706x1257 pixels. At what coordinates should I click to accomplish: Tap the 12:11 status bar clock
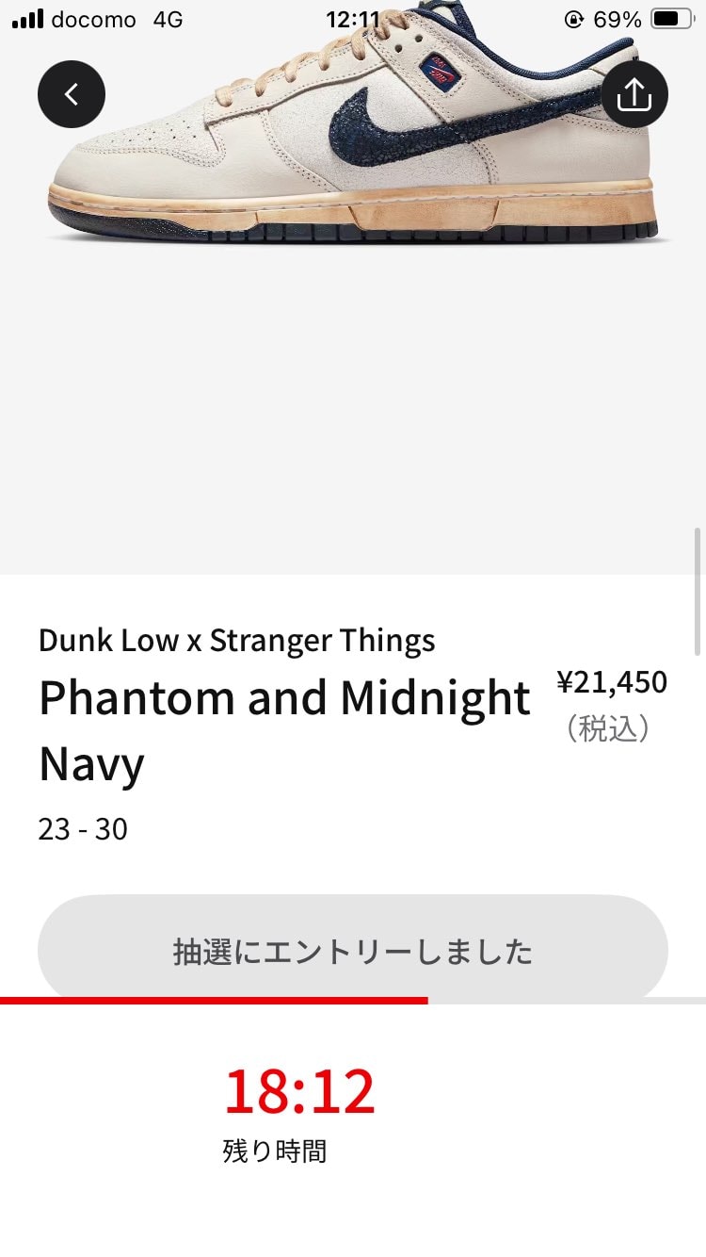[x=353, y=19]
